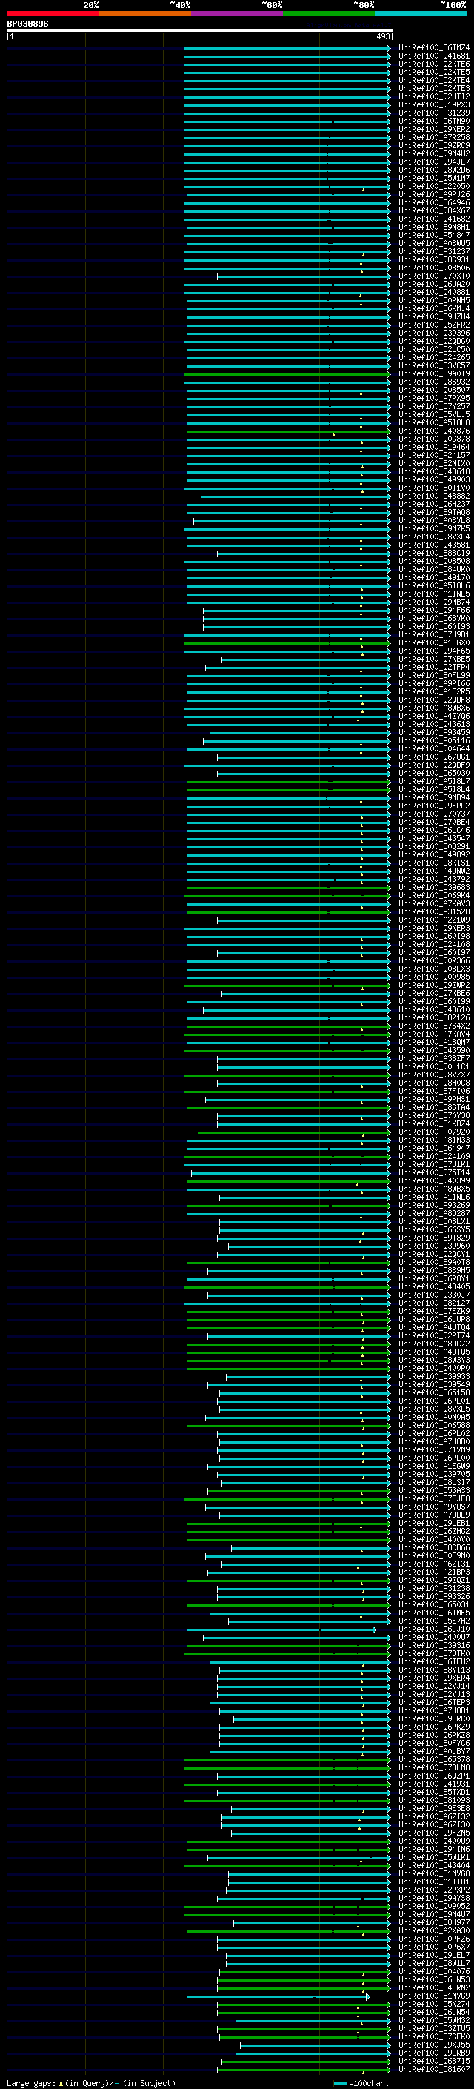Screen dimensions: 474x2089
Task: Open hit UniRef100_C6TM90
Action: (434, 121)
